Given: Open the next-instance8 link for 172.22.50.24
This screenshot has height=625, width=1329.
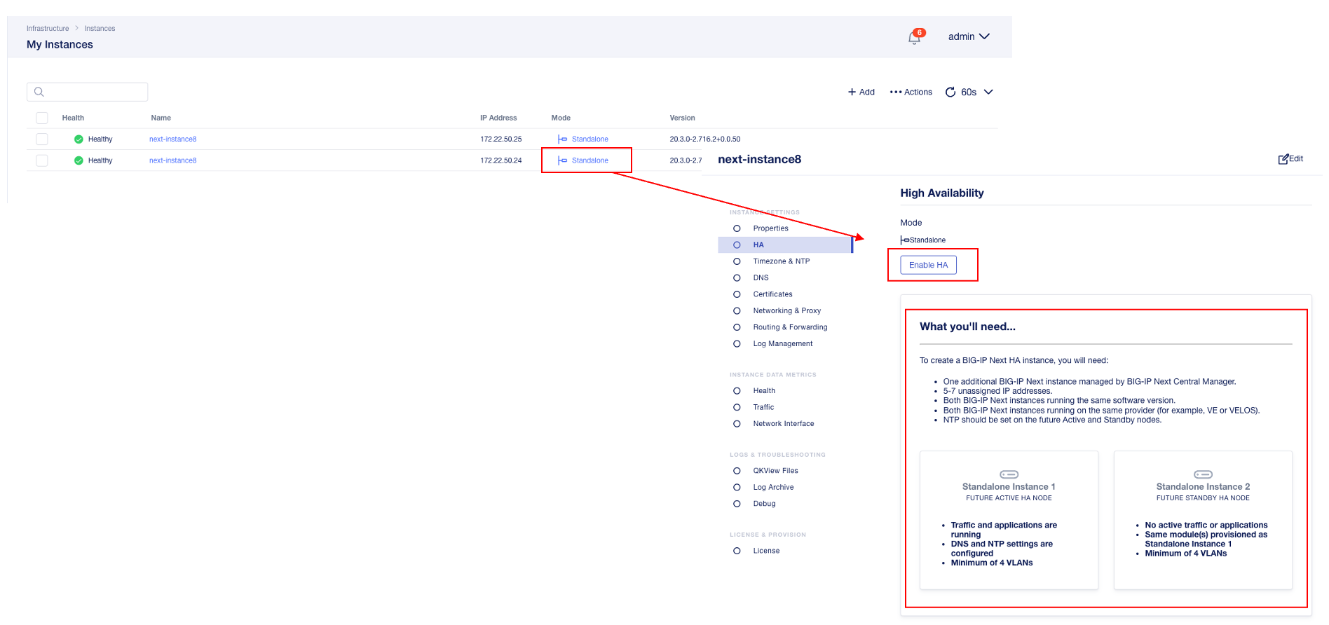Looking at the screenshot, I should (172, 160).
